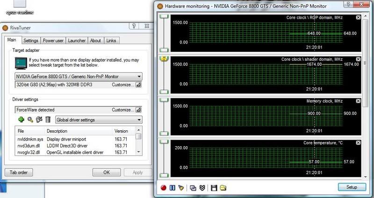Click the RivaTuner title bar gear icon
The width and height of the screenshot is (374, 198).
coord(5,28)
